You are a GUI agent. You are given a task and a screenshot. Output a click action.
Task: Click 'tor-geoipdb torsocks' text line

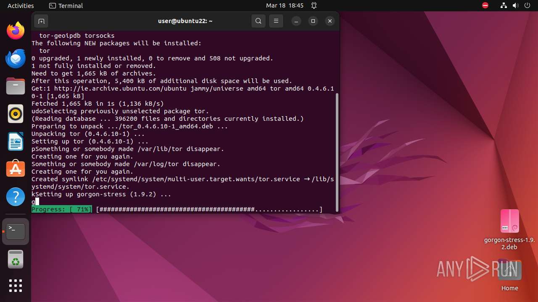click(x=76, y=36)
